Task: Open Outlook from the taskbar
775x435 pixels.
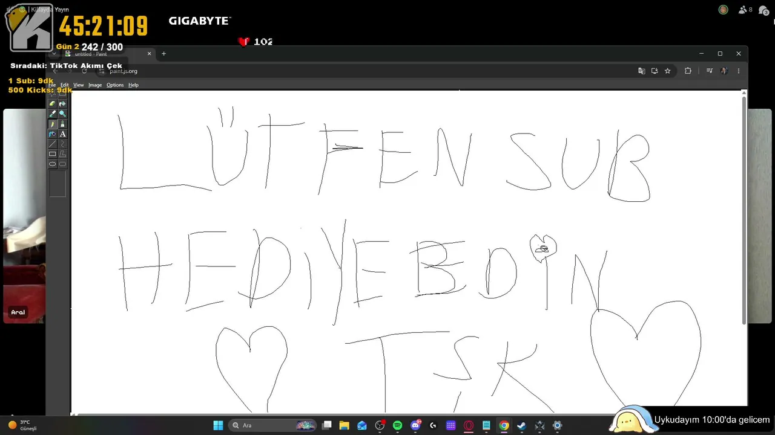Action: pyautogui.click(x=362, y=425)
